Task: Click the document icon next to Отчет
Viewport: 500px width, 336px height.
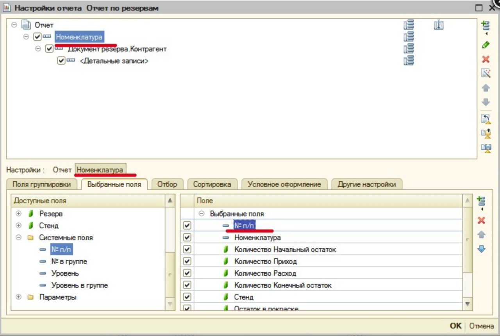Action: (26, 25)
